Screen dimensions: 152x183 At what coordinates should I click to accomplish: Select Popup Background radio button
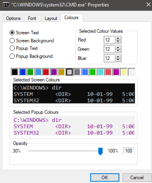point(12,56)
